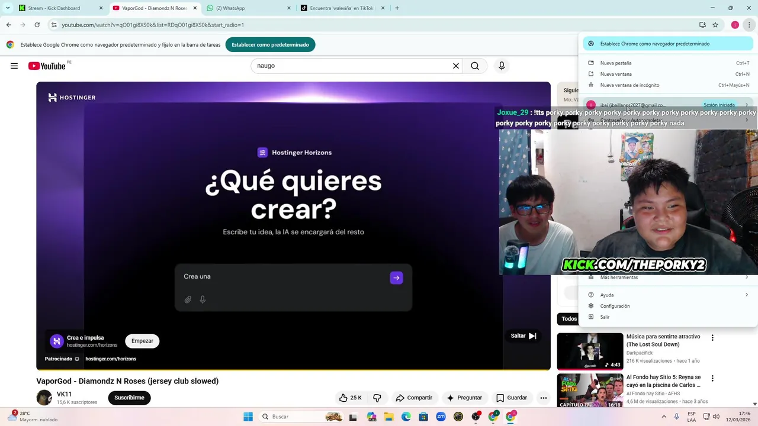Click the YouTube search field containing 'naugo'
The height and width of the screenshot is (426, 758).
(353, 66)
